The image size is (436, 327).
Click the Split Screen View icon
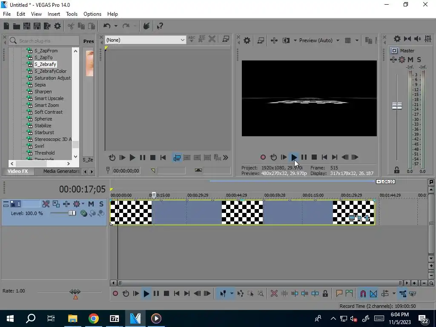tap(286, 40)
